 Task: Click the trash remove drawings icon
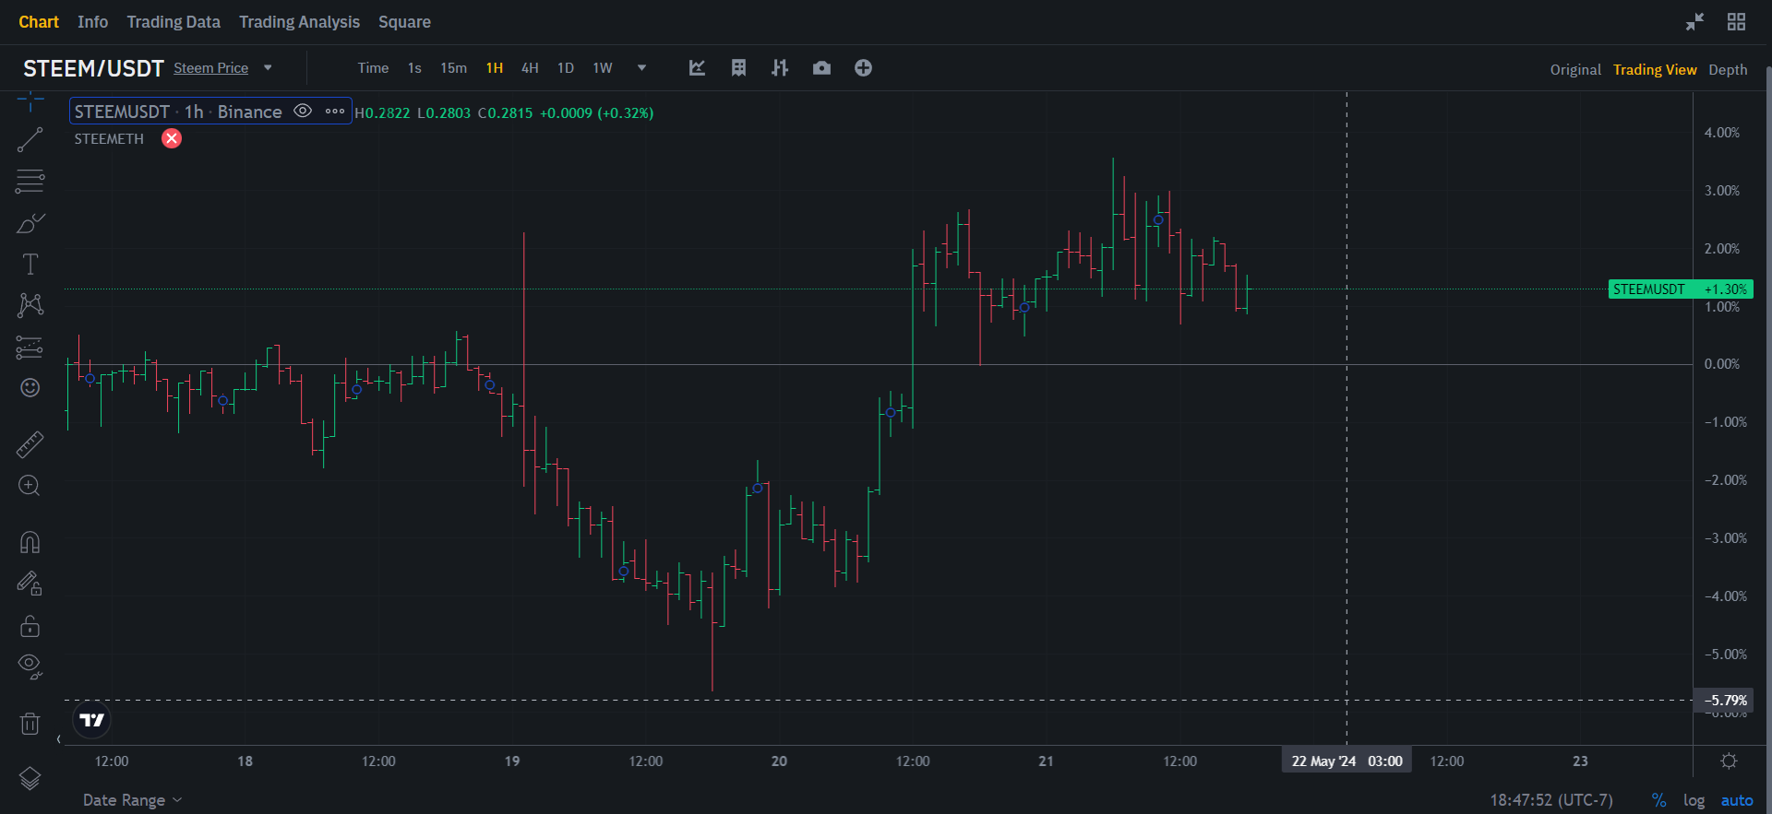click(30, 724)
